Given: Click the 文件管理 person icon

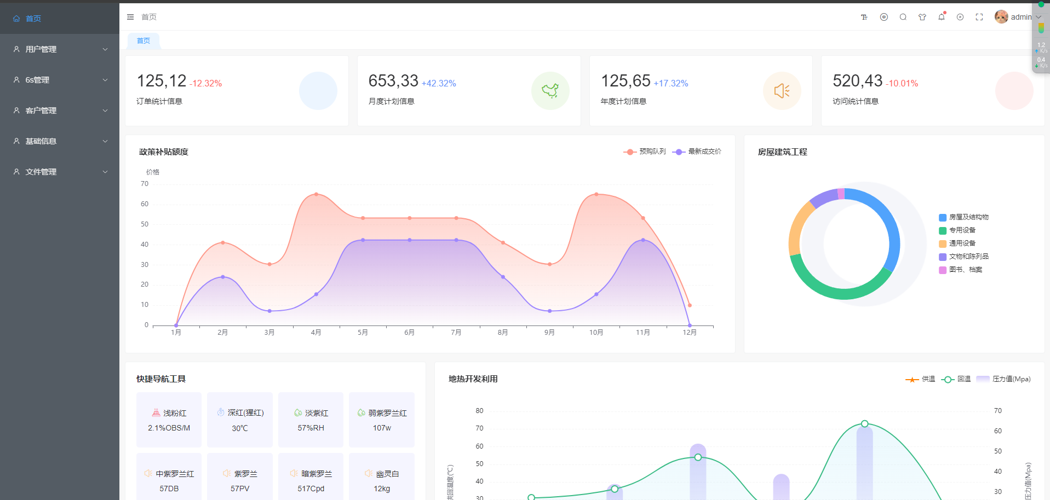Looking at the screenshot, I should pos(16,172).
